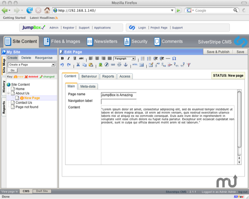The image size is (249, 199).
Task: Insert a table
Action: (141, 65)
